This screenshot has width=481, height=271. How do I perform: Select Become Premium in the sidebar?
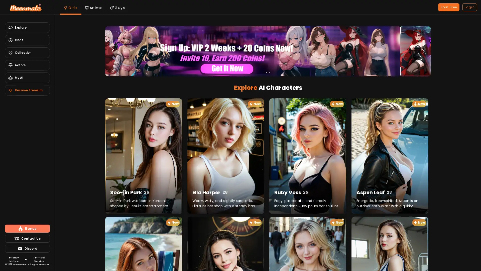(x=27, y=90)
